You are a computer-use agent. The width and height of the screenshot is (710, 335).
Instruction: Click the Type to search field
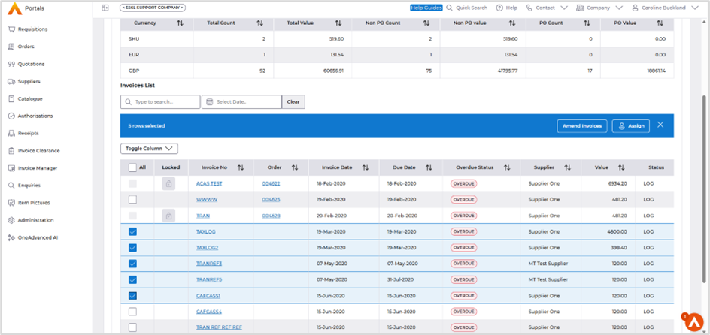(x=160, y=102)
